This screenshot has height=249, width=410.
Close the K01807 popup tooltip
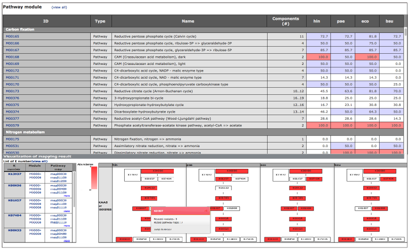point(206,211)
